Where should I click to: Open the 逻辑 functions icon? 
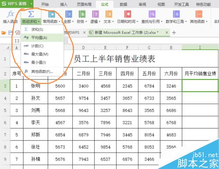coord(95,14)
